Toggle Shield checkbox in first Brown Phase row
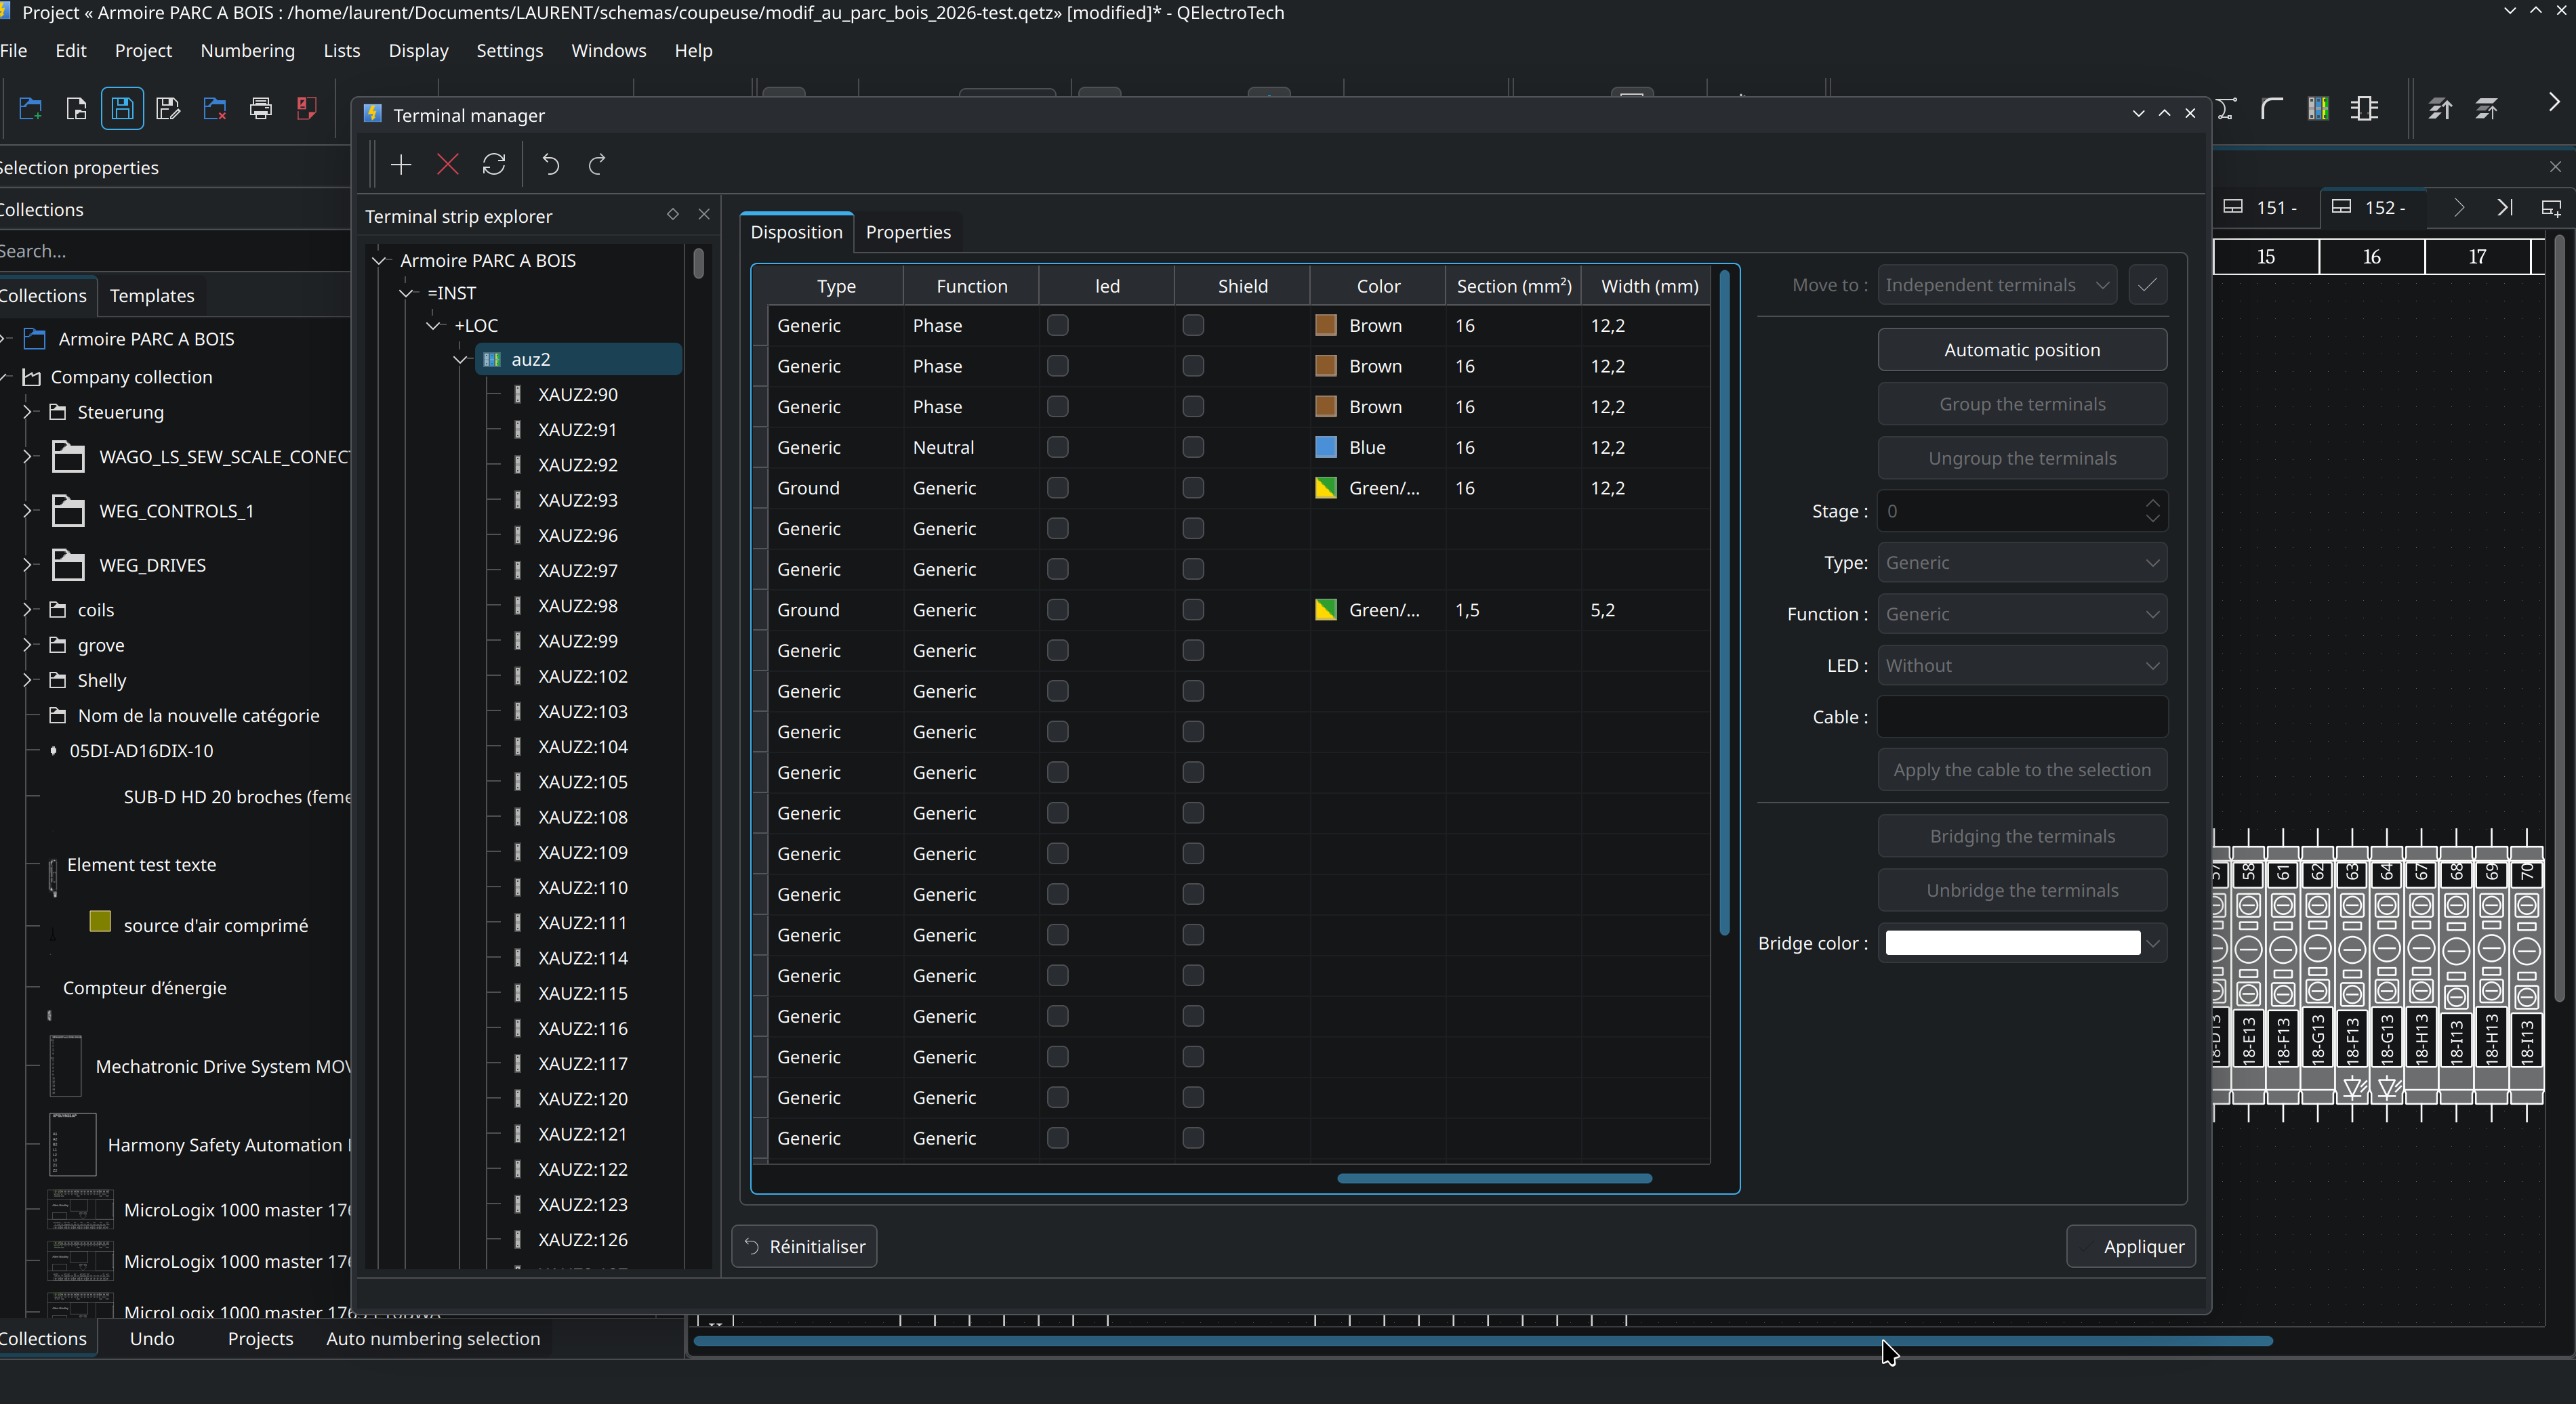Screen dimensions: 2576x1404 1193,325
